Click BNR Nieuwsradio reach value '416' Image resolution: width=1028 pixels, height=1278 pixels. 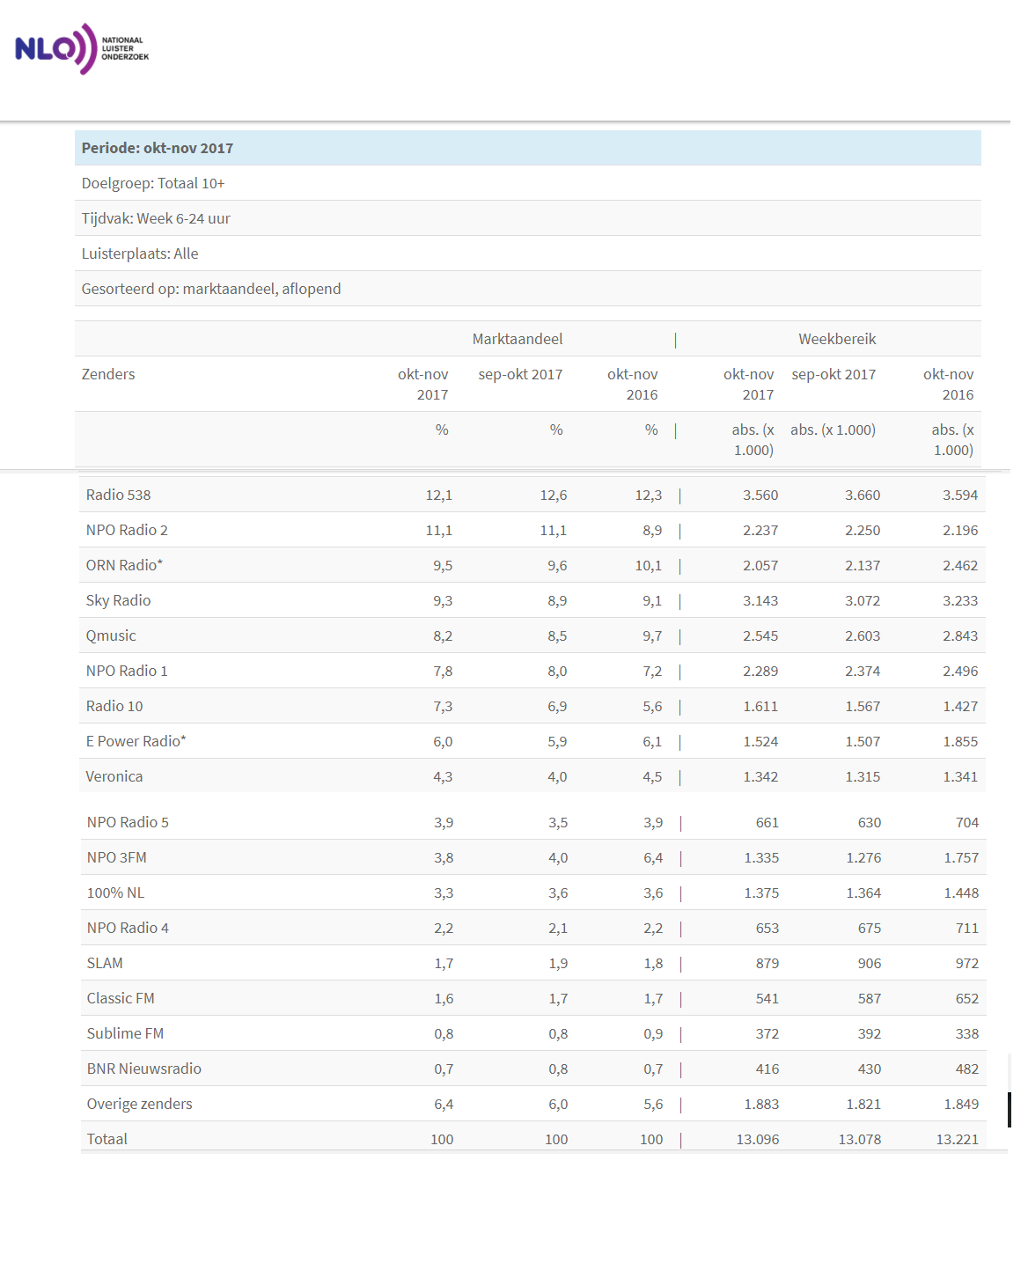pos(767,1069)
